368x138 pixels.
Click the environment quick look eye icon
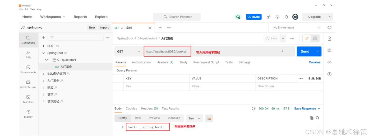[x=329, y=27]
